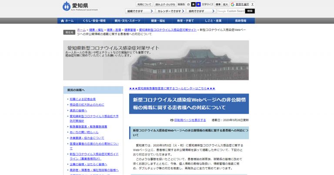Open くらし・安全・環境 nav tab
334x175 pixels.
click(94, 20)
